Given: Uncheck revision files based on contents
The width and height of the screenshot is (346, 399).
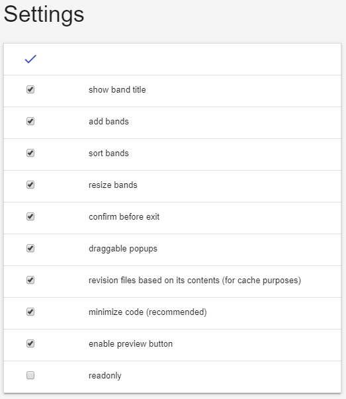Looking at the screenshot, I should 30,280.
